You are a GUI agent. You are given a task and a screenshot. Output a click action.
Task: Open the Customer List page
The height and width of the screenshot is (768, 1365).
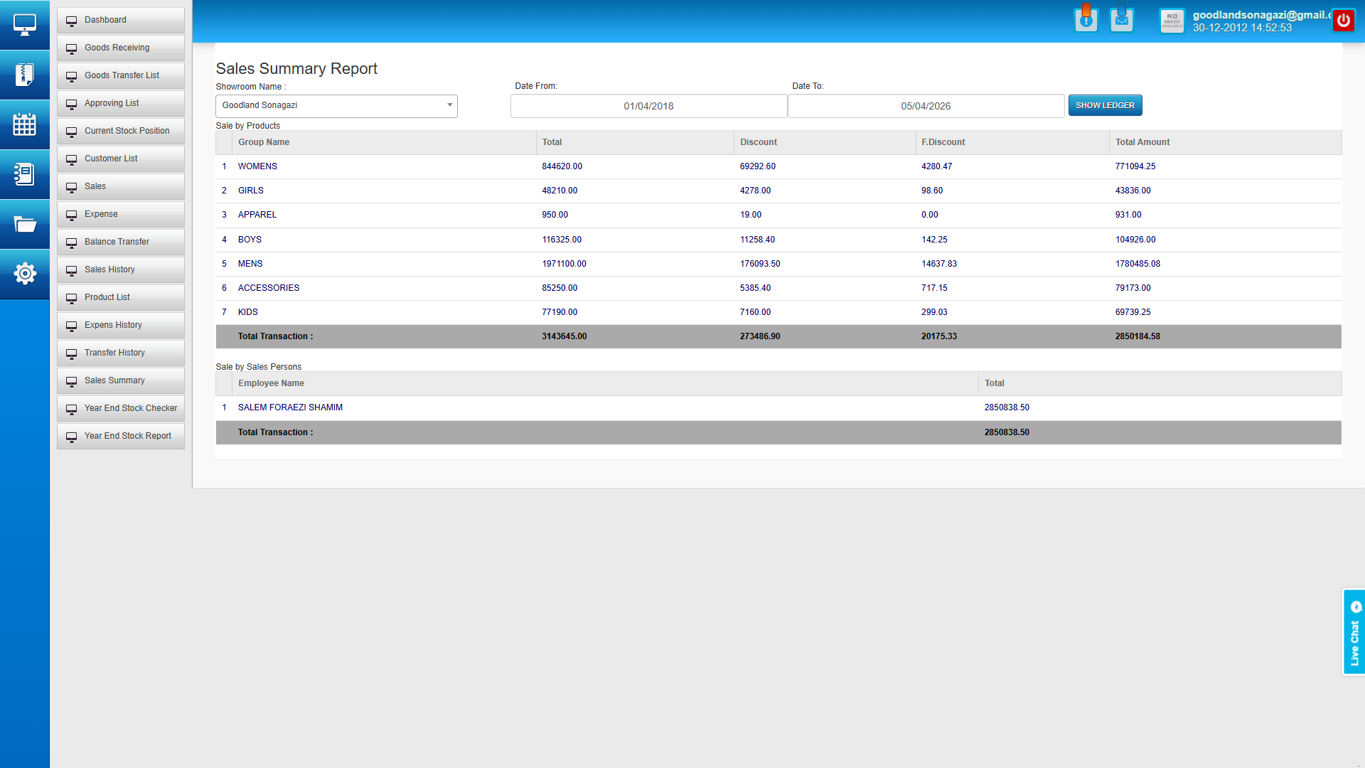point(111,158)
